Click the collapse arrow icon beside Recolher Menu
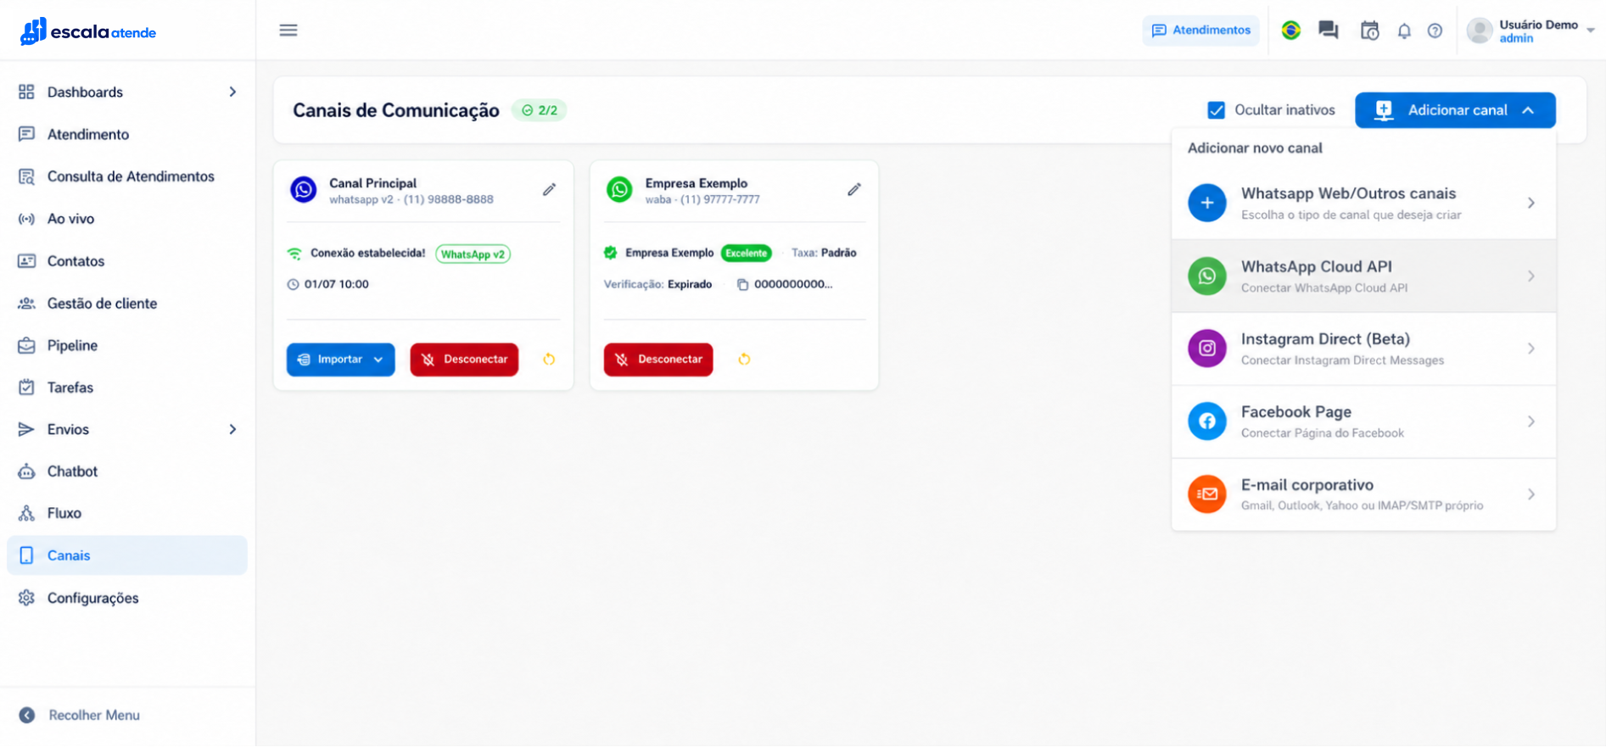Viewport: 1606px width, 753px height. click(27, 716)
